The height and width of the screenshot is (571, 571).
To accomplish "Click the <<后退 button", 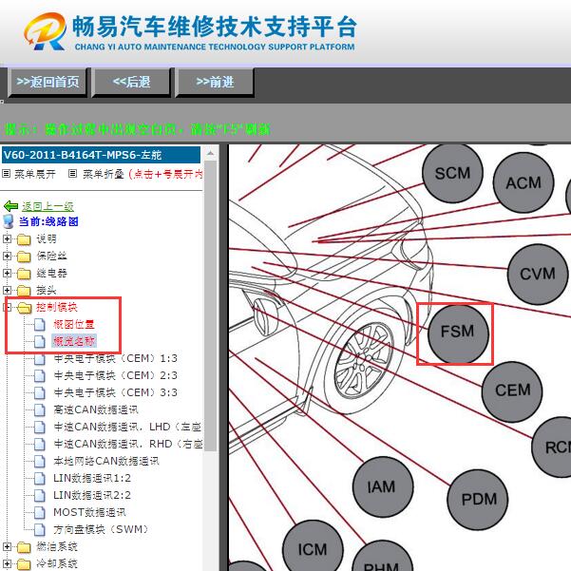I will (x=131, y=83).
